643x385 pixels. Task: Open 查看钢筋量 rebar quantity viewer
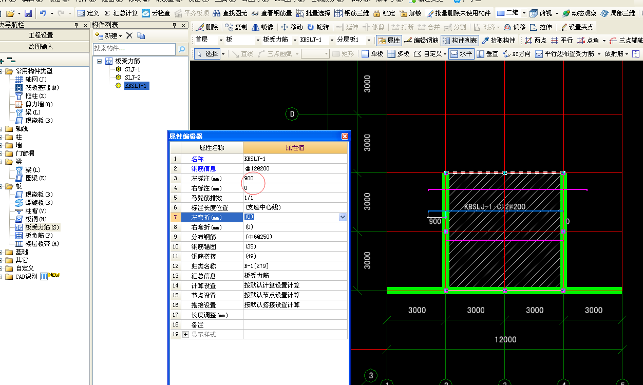point(271,13)
